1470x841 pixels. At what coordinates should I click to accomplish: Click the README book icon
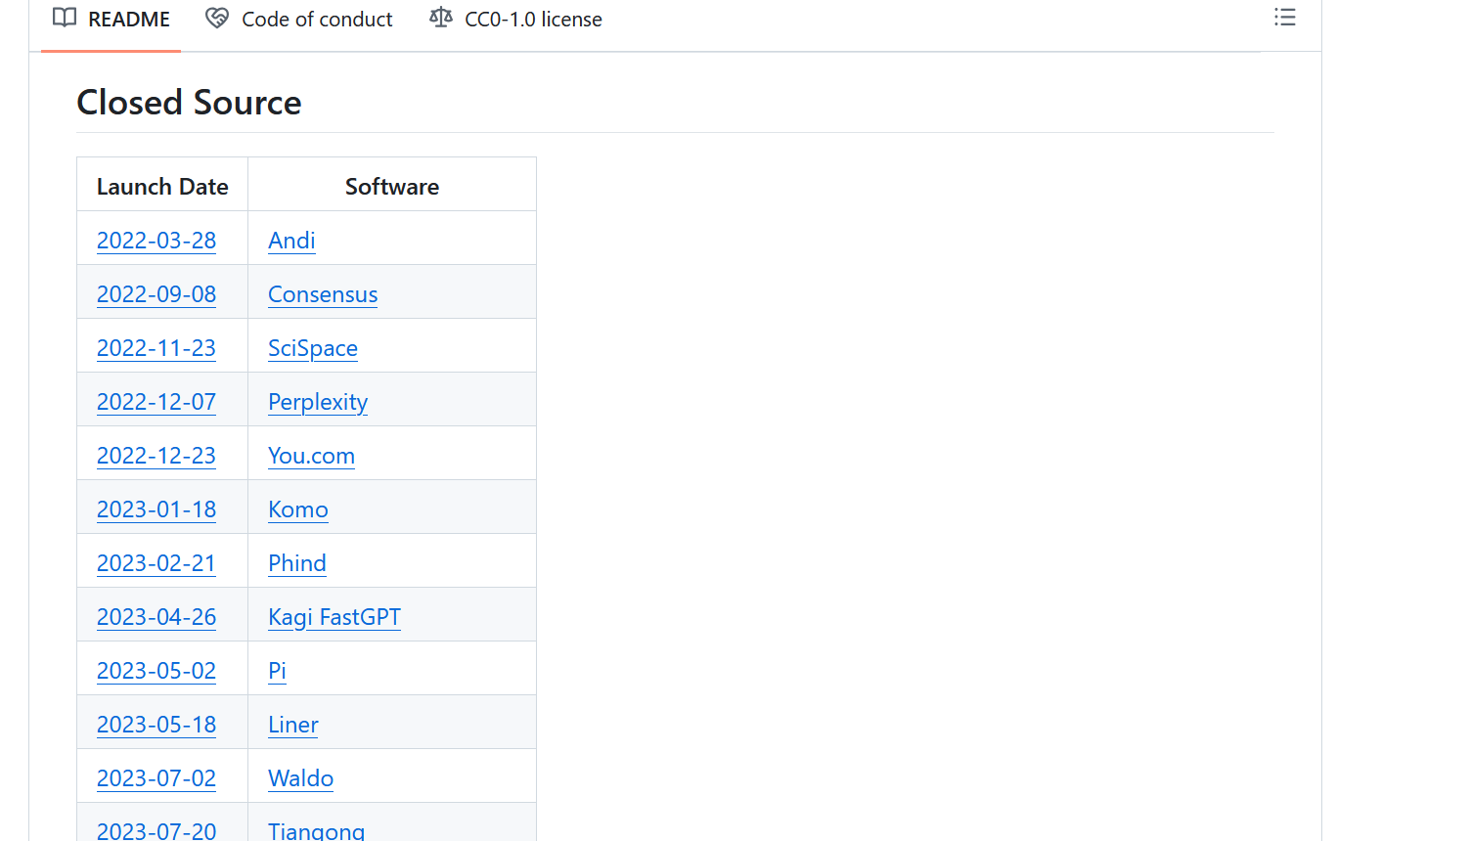(65, 19)
